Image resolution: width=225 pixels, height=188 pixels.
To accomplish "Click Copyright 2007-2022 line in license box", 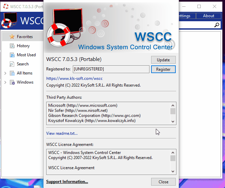I will tap(100, 158).
